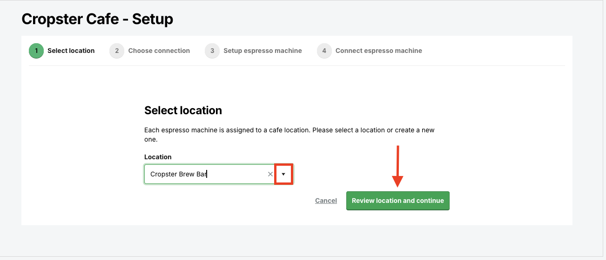Viewport: 606px width, 260px height.
Task: Click the step 3 number circle
Action: tap(212, 51)
